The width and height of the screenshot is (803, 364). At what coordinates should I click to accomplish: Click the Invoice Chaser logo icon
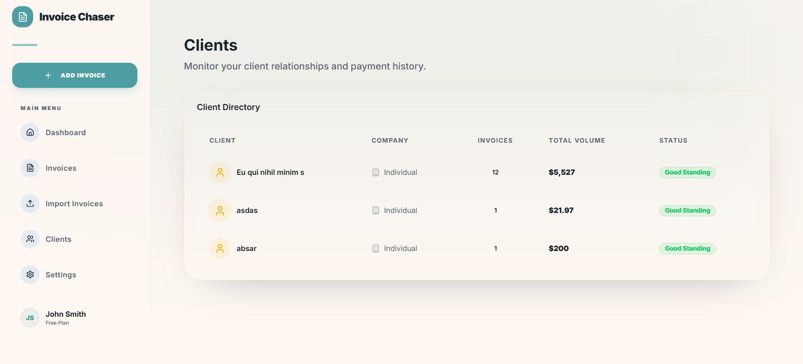tap(23, 17)
